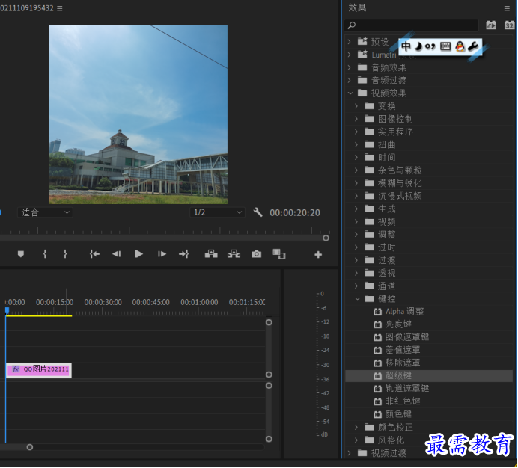The image size is (518, 468).
Task: Select the 调整 folder
Action: pyautogui.click(x=386, y=235)
